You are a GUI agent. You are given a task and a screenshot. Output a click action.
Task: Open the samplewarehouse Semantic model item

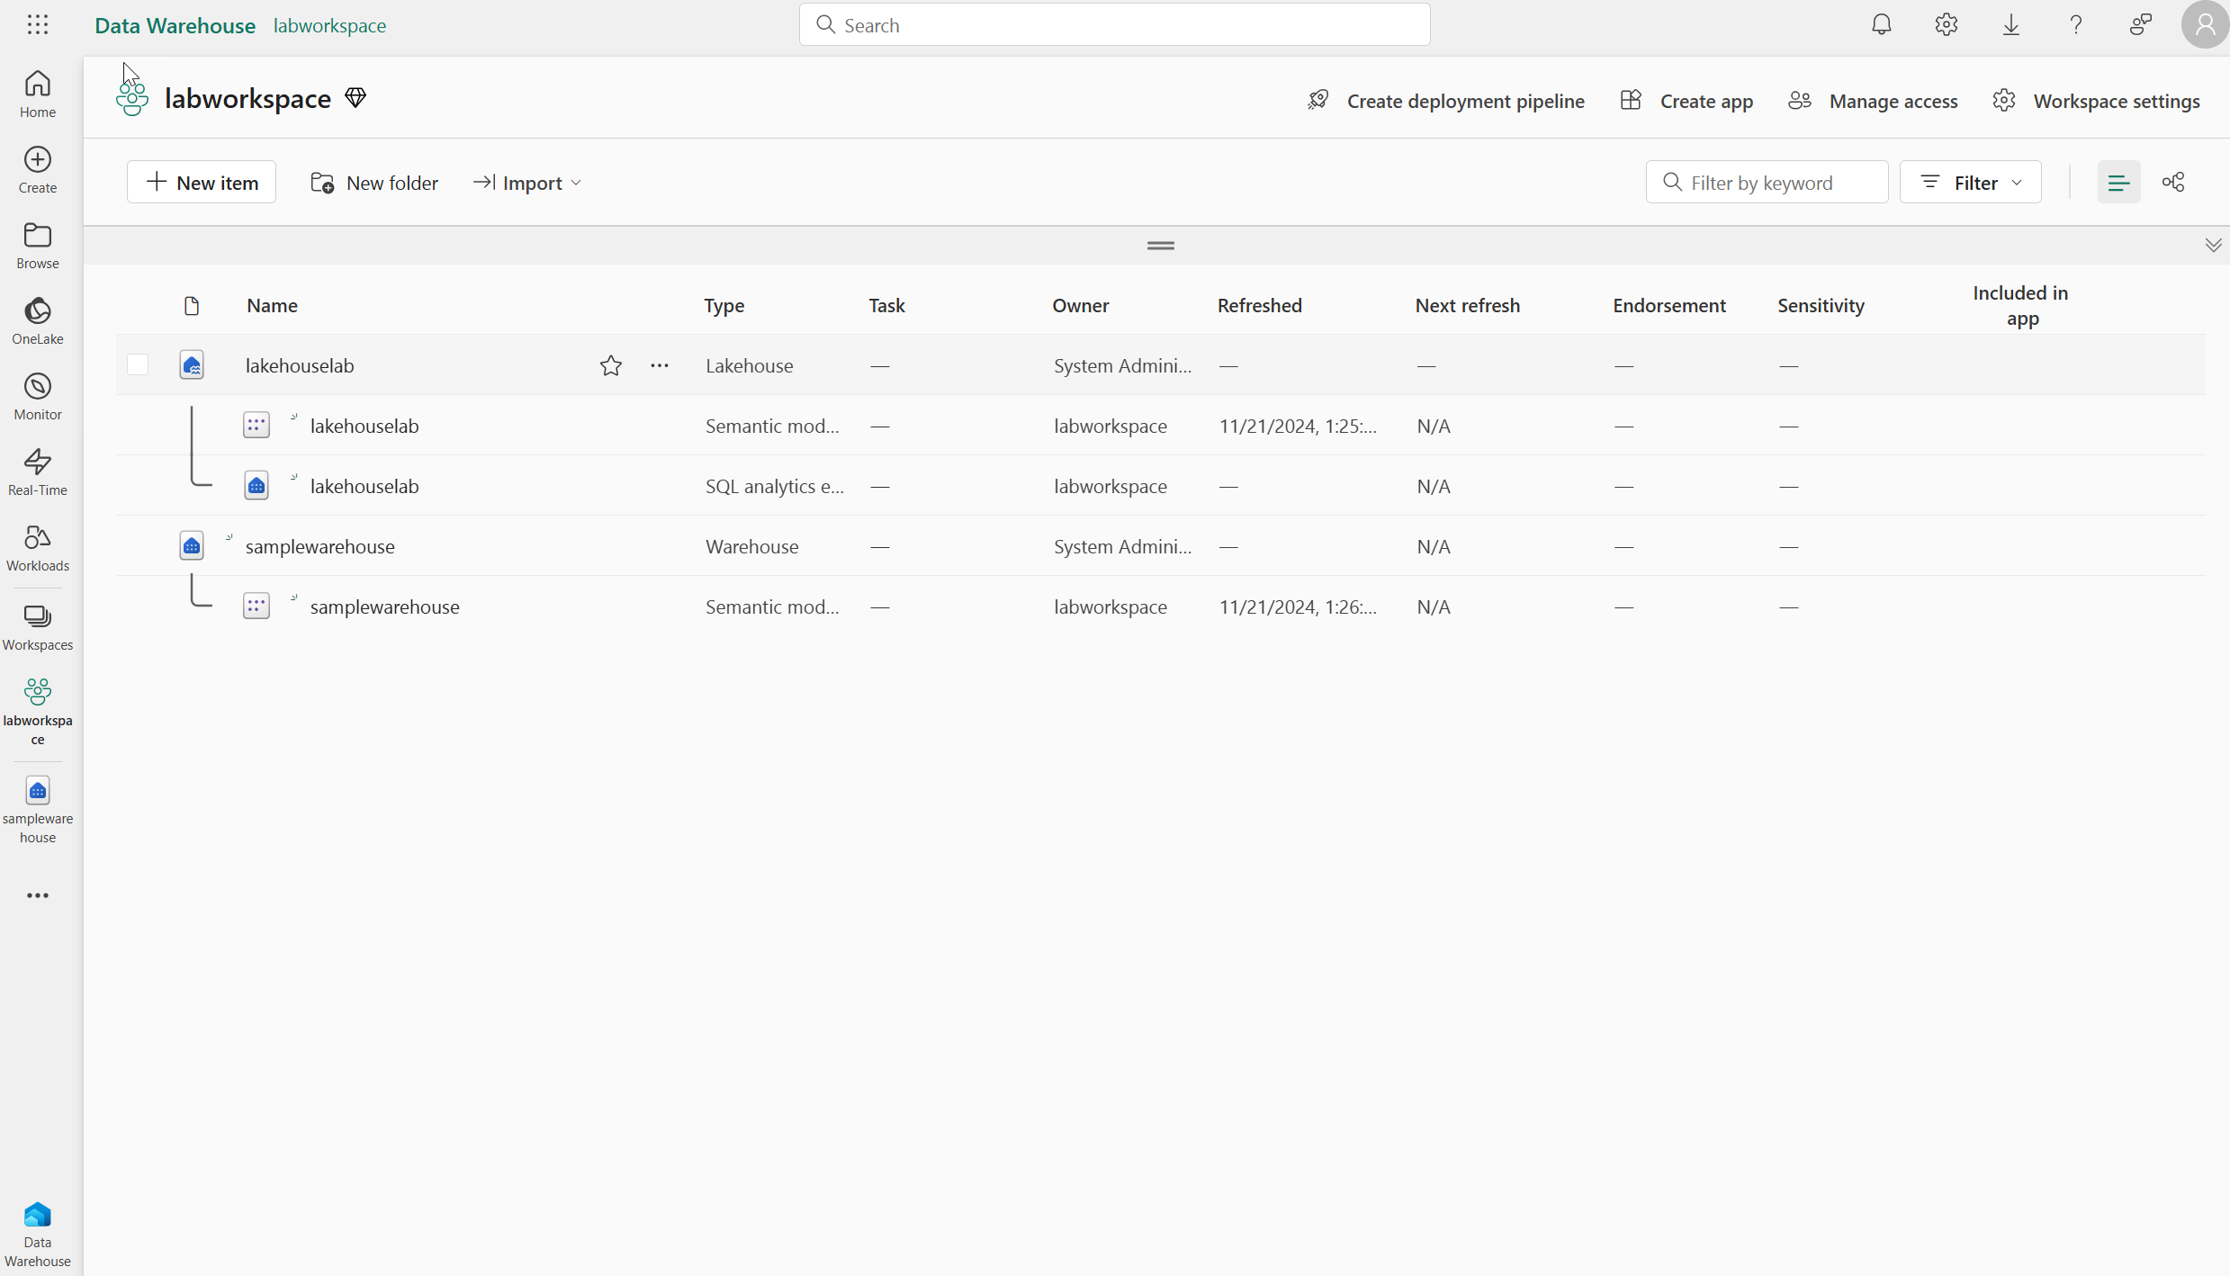tap(385, 607)
